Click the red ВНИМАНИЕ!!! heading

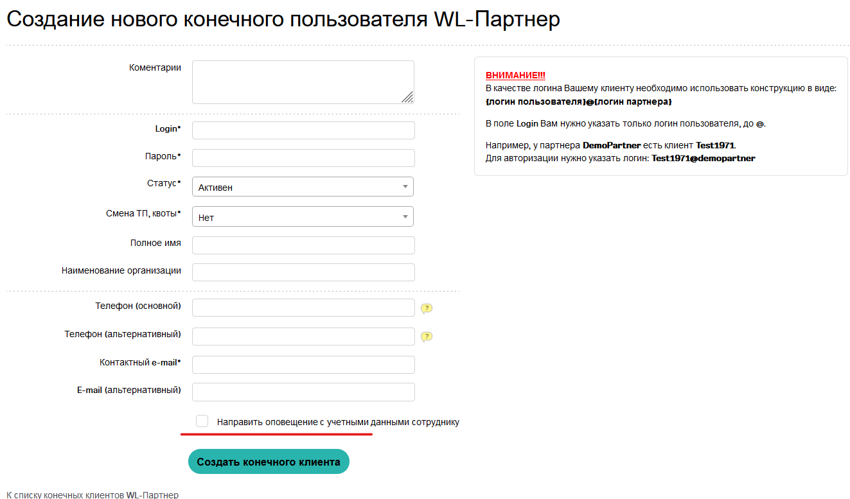tap(515, 75)
